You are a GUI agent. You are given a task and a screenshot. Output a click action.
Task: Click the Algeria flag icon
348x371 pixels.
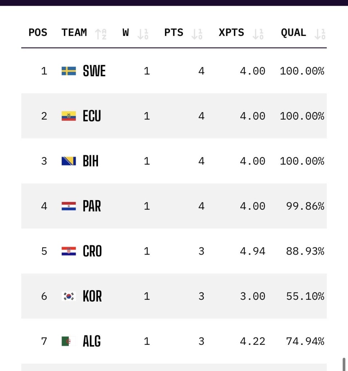(x=69, y=341)
